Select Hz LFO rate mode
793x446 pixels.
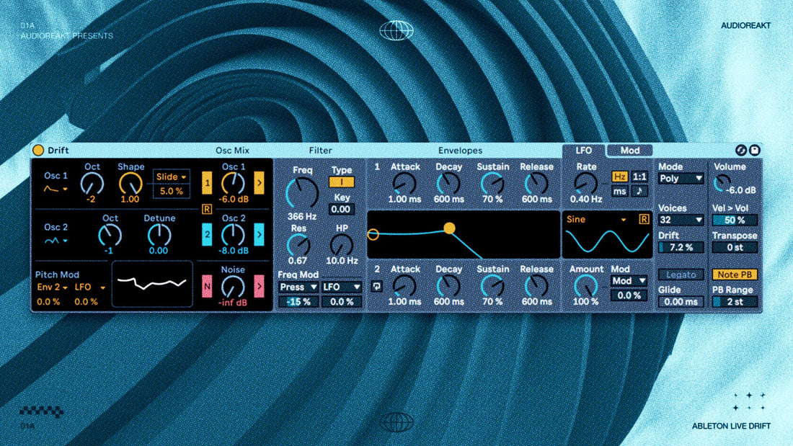[x=619, y=177]
